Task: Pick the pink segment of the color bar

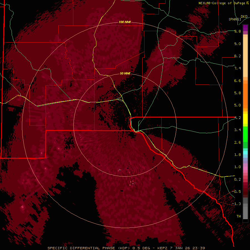Action: [245, 168]
